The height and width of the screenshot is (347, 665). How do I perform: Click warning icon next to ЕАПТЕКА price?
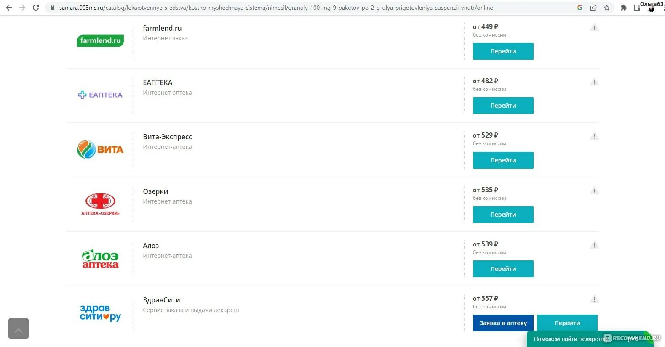(x=594, y=82)
